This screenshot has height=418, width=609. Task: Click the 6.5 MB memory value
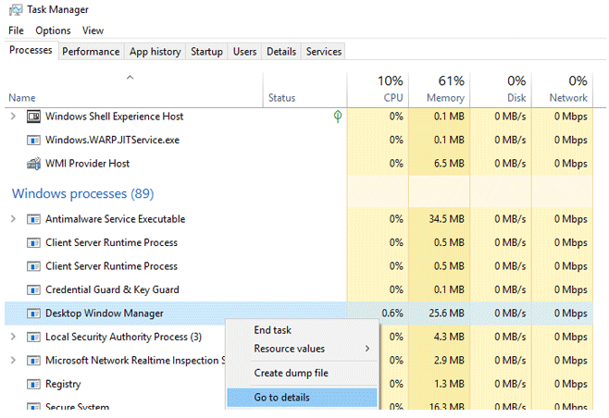pos(449,164)
